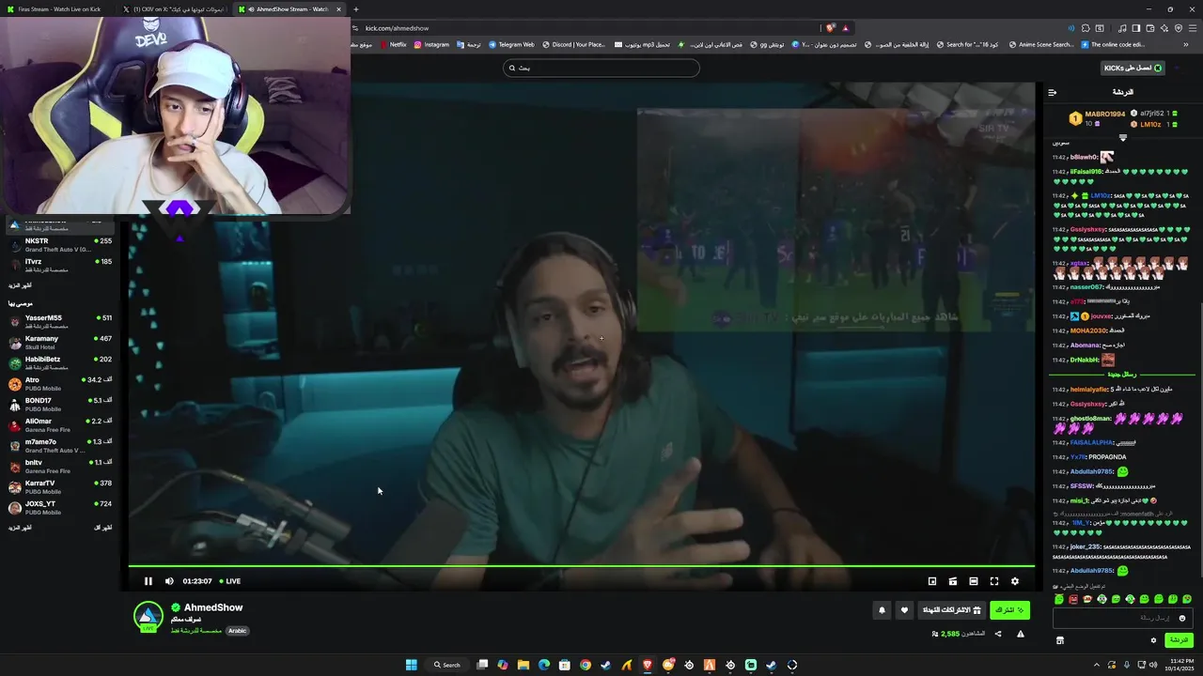Enter fullscreen video mode
Viewport: 1203px width, 676px height.
(x=994, y=581)
